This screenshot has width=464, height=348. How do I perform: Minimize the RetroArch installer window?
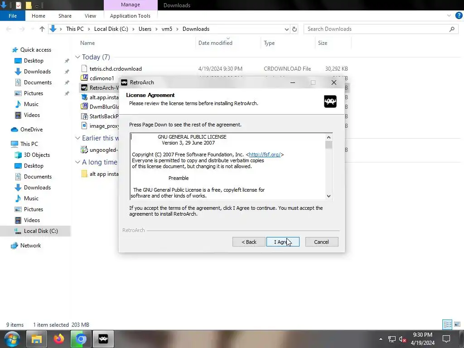(293, 82)
